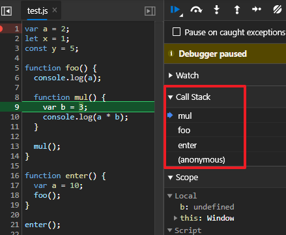Step into next function call
The width and height of the screenshot is (286, 235).
click(216, 10)
